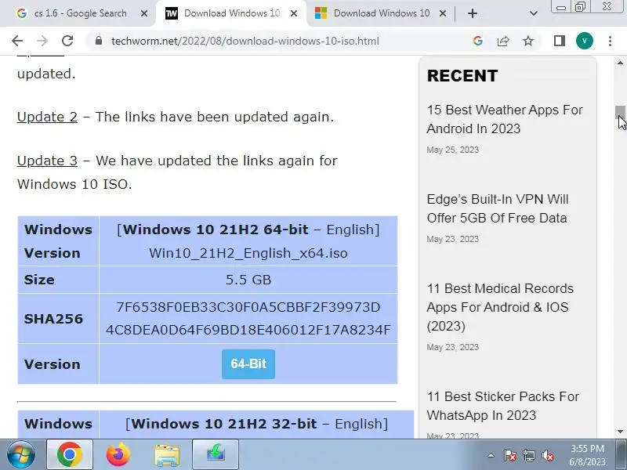The width and height of the screenshot is (627, 470).
Task: Open File Explorer from the taskbar
Action: point(167,454)
